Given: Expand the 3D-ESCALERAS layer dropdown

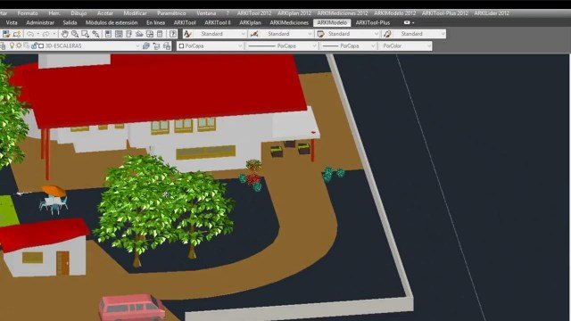Looking at the screenshot, I should pyautogui.click(x=137, y=46).
